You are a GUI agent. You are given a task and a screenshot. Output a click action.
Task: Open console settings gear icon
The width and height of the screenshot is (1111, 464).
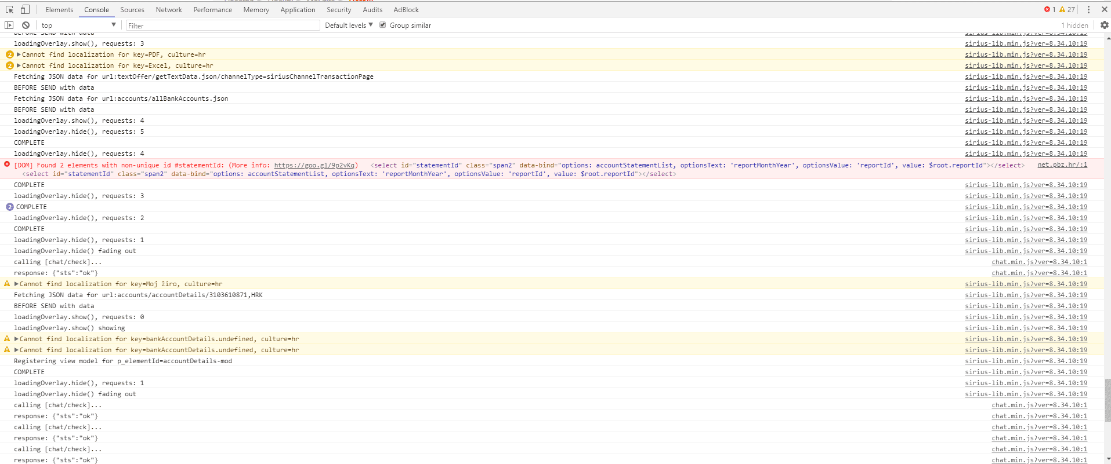[x=1104, y=25]
